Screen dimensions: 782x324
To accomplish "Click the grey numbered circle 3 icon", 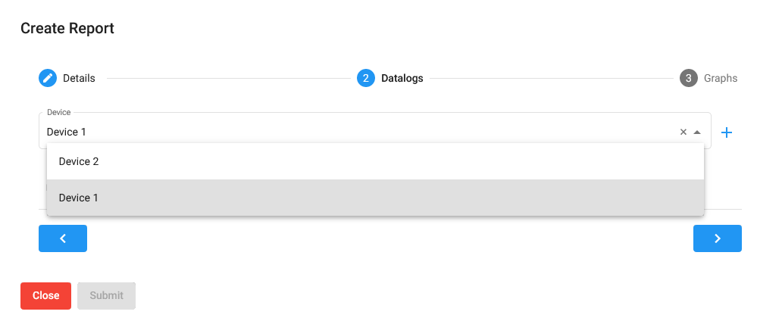I will pos(689,78).
